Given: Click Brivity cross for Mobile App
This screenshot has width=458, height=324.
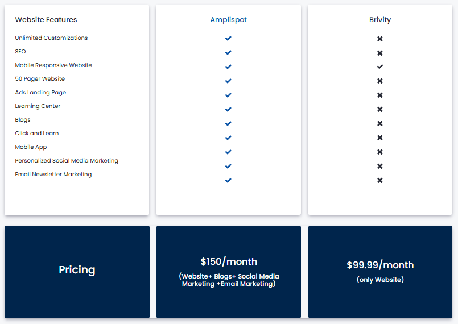Looking at the screenshot, I should coord(379,152).
